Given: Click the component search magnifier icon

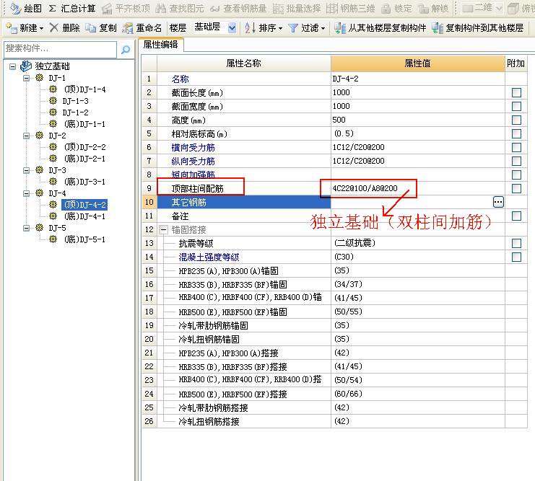Looking at the screenshot, I should [x=126, y=50].
